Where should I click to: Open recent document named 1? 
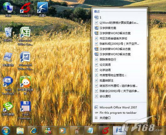coord(120,17)
